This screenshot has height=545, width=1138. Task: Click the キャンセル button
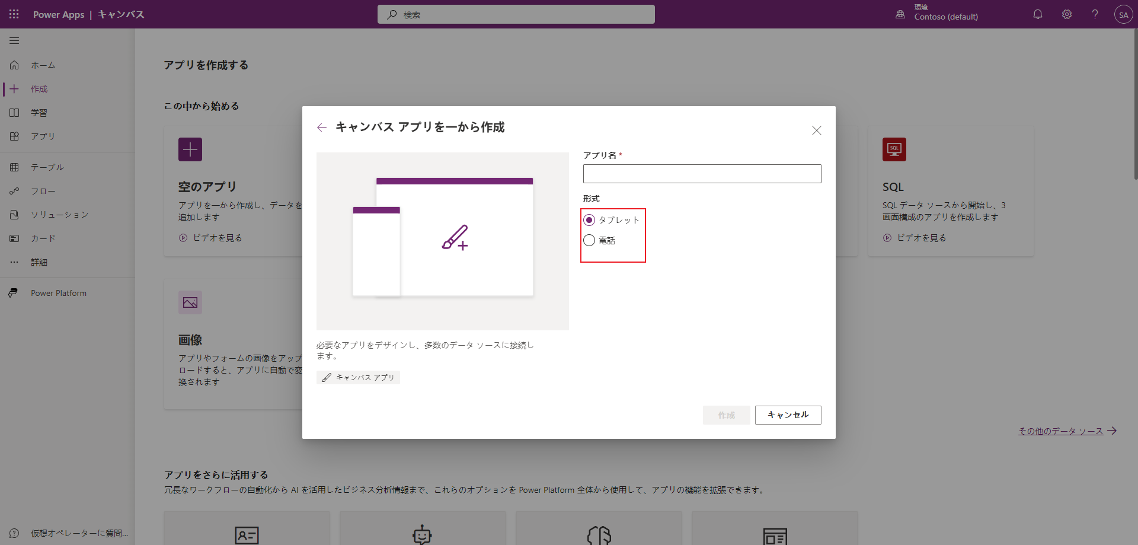click(788, 415)
